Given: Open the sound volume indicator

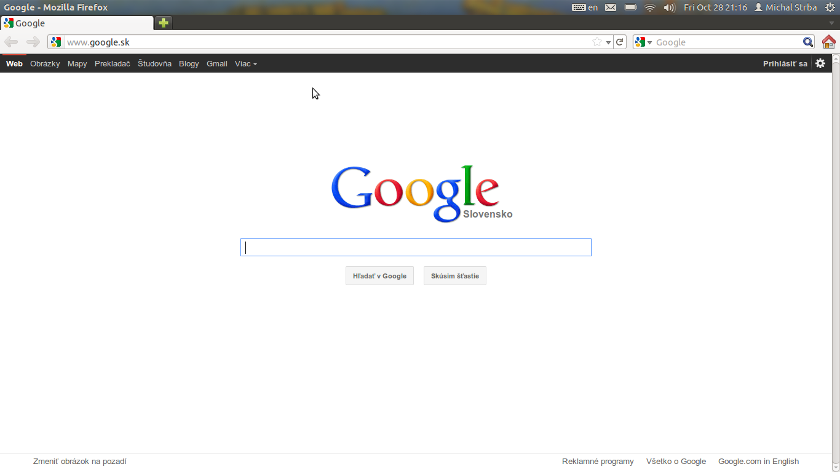Looking at the screenshot, I should pyautogui.click(x=670, y=7).
